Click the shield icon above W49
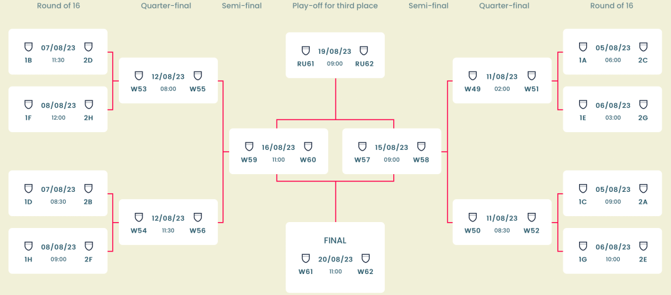The height and width of the screenshot is (295, 671). pyautogui.click(x=472, y=76)
